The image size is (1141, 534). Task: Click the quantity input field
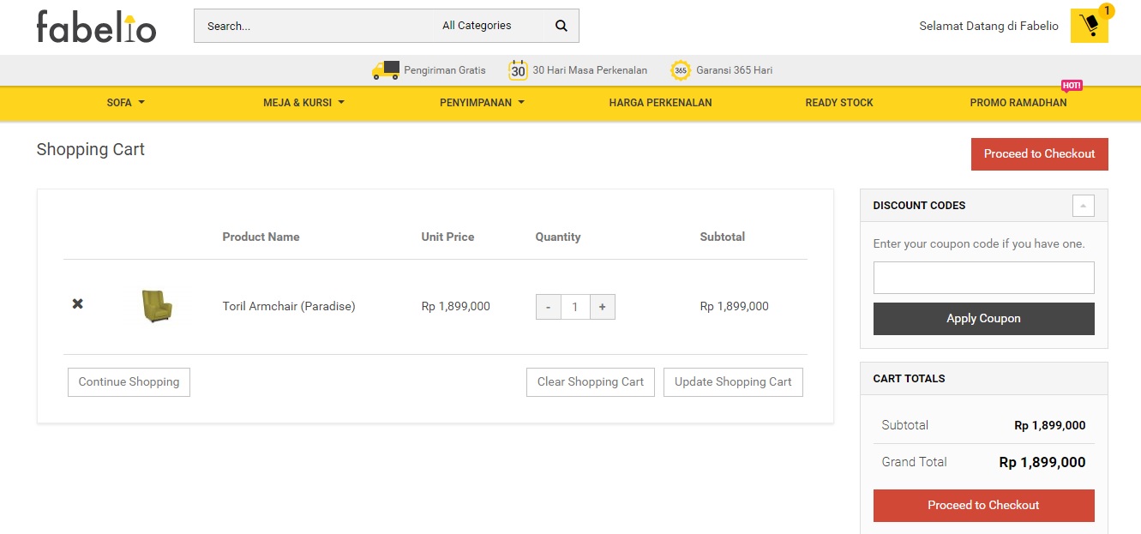575,307
